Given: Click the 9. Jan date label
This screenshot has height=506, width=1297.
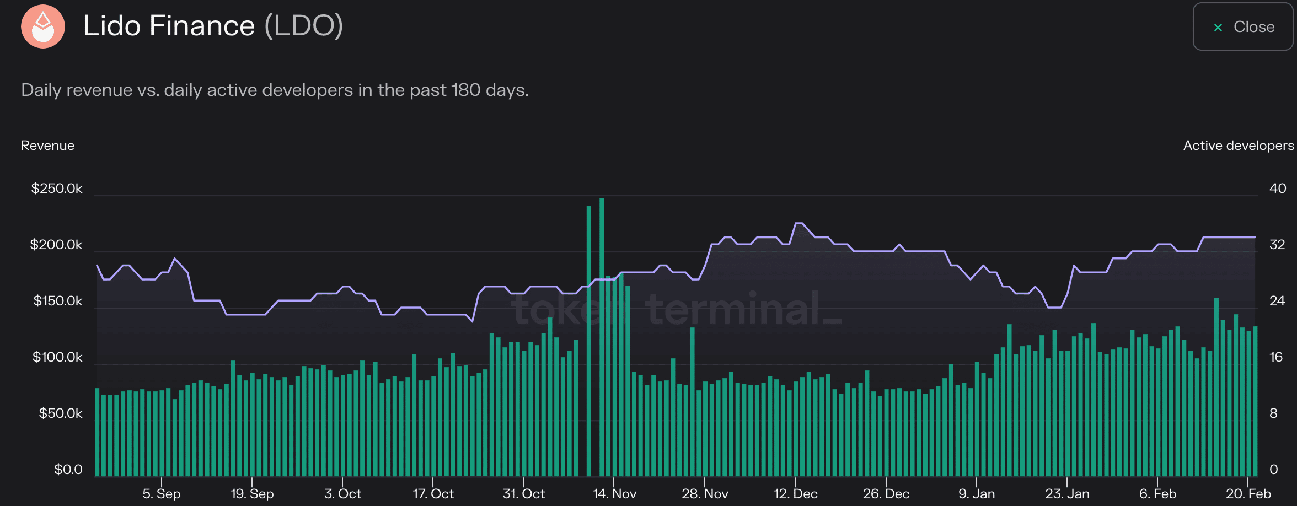Looking at the screenshot, I should tap(977, 494).
